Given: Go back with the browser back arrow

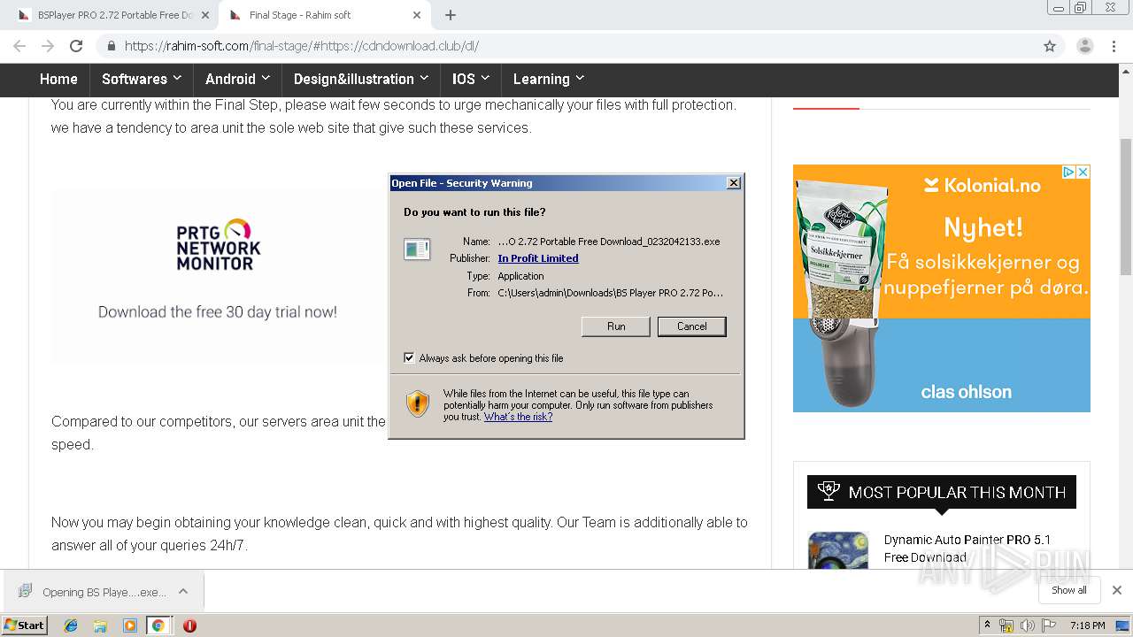Looking at the screenshot, I should (19, 46).
